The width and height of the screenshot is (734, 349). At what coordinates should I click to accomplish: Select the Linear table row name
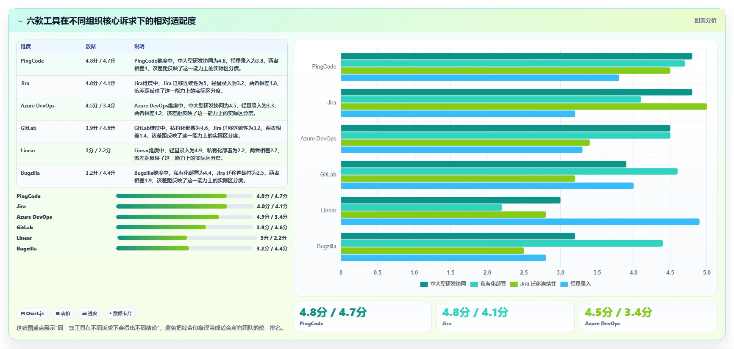coord(28,151)
